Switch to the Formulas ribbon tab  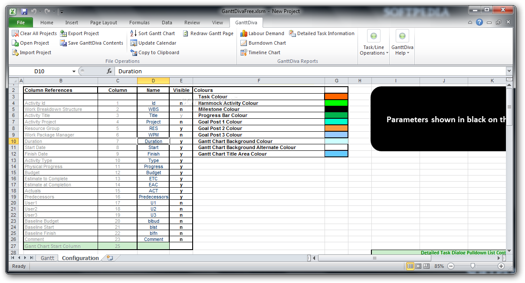(139, 23)
